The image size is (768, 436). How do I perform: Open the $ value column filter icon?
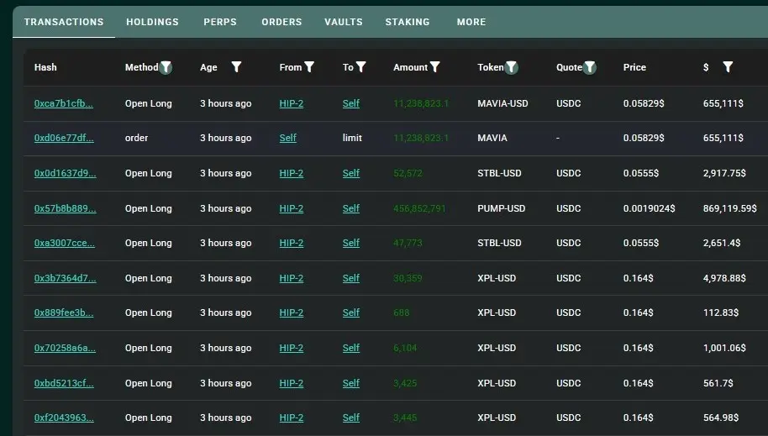tap(728, 67)
